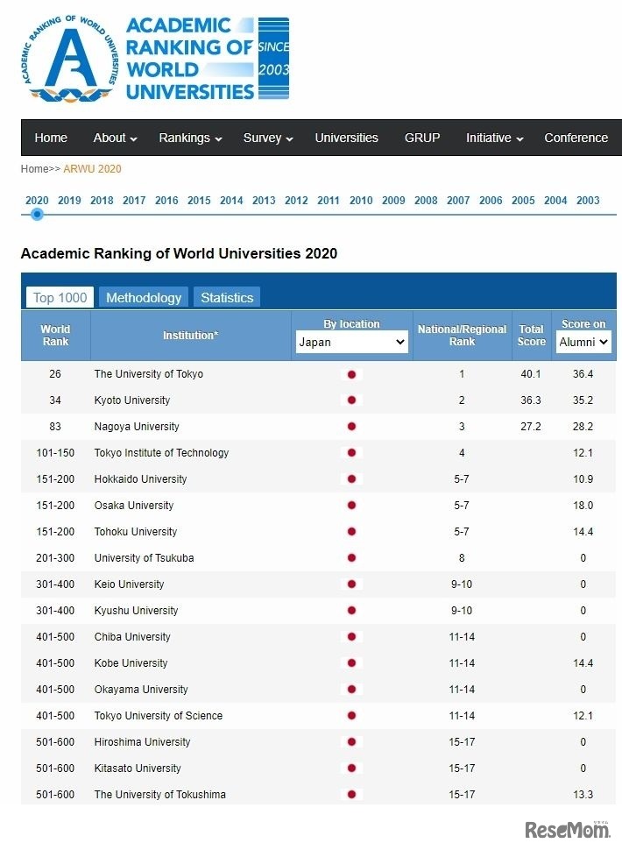This screenshot has height=850, width=622.
Task: Open the By location Japan dropdown
Action: click(x=351, y=342)
